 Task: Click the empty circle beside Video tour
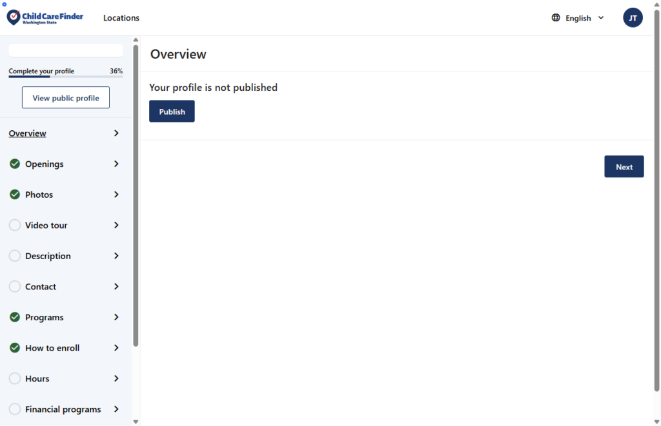[x=15, y=226]
